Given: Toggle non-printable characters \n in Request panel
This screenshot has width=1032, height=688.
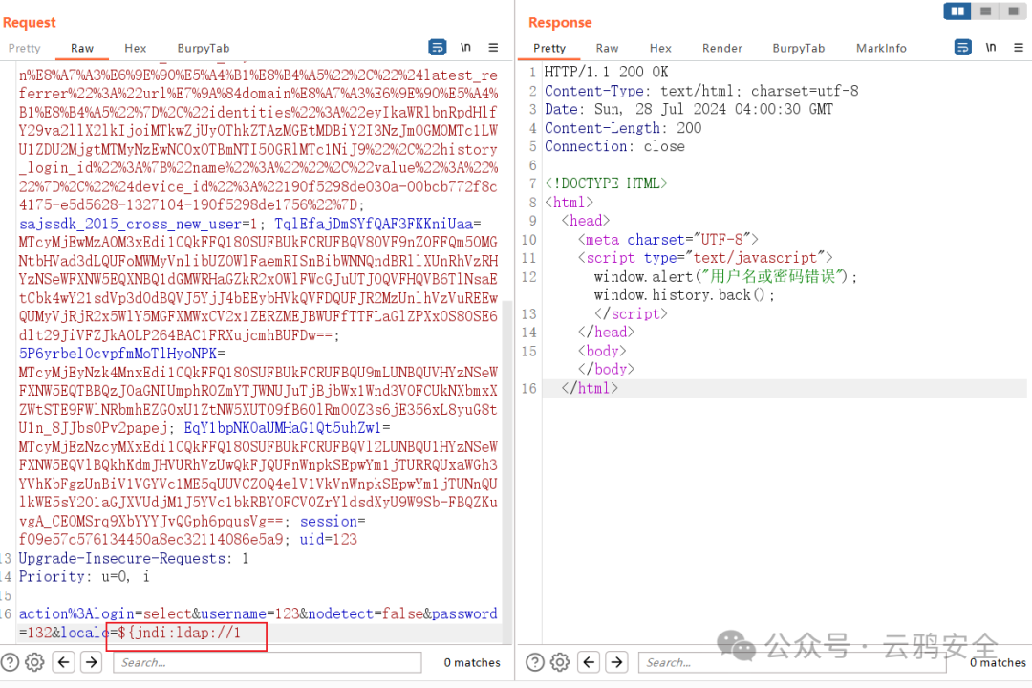Looking at the screenshot, I should tap(465, 48).
